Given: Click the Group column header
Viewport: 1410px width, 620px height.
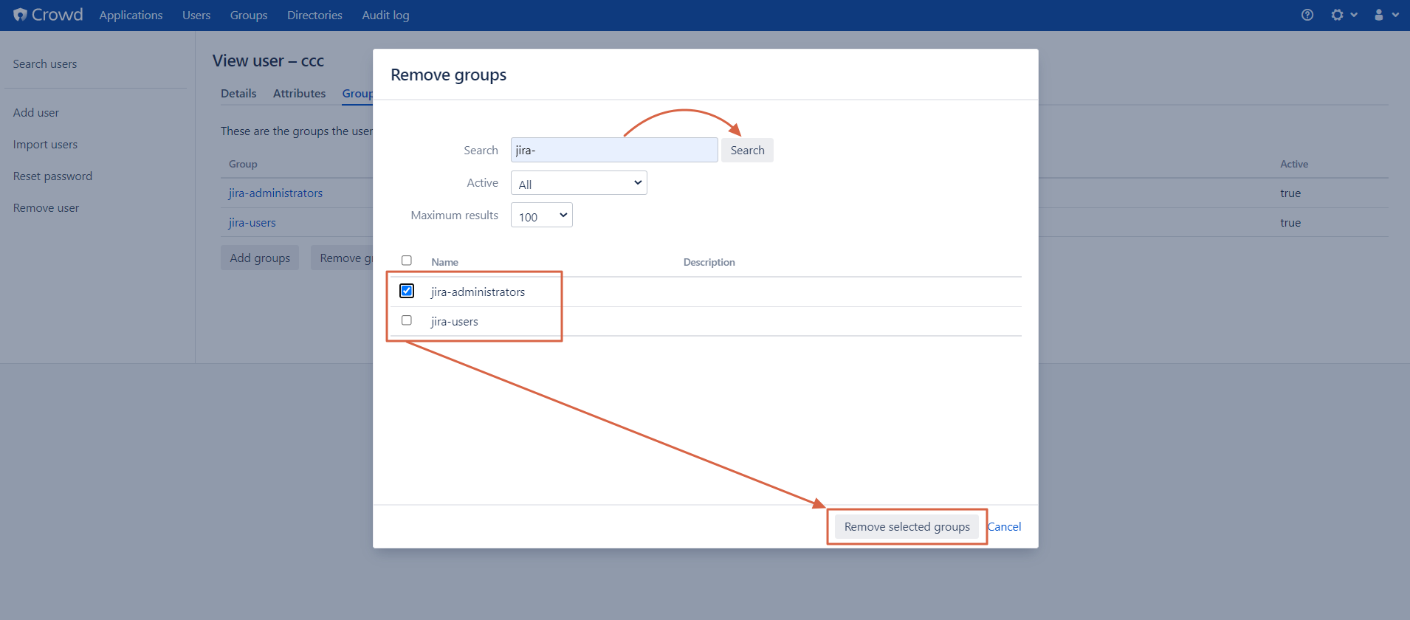Looking at the screenshot, I should click(x=243, y=164).
